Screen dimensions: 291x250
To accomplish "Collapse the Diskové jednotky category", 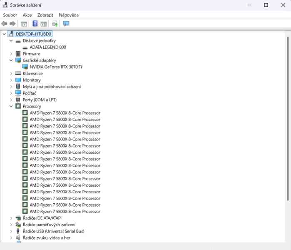I will [x=11, y=40].
